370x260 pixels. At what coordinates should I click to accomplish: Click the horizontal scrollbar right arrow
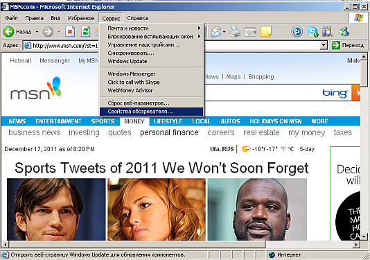(356, 244)
